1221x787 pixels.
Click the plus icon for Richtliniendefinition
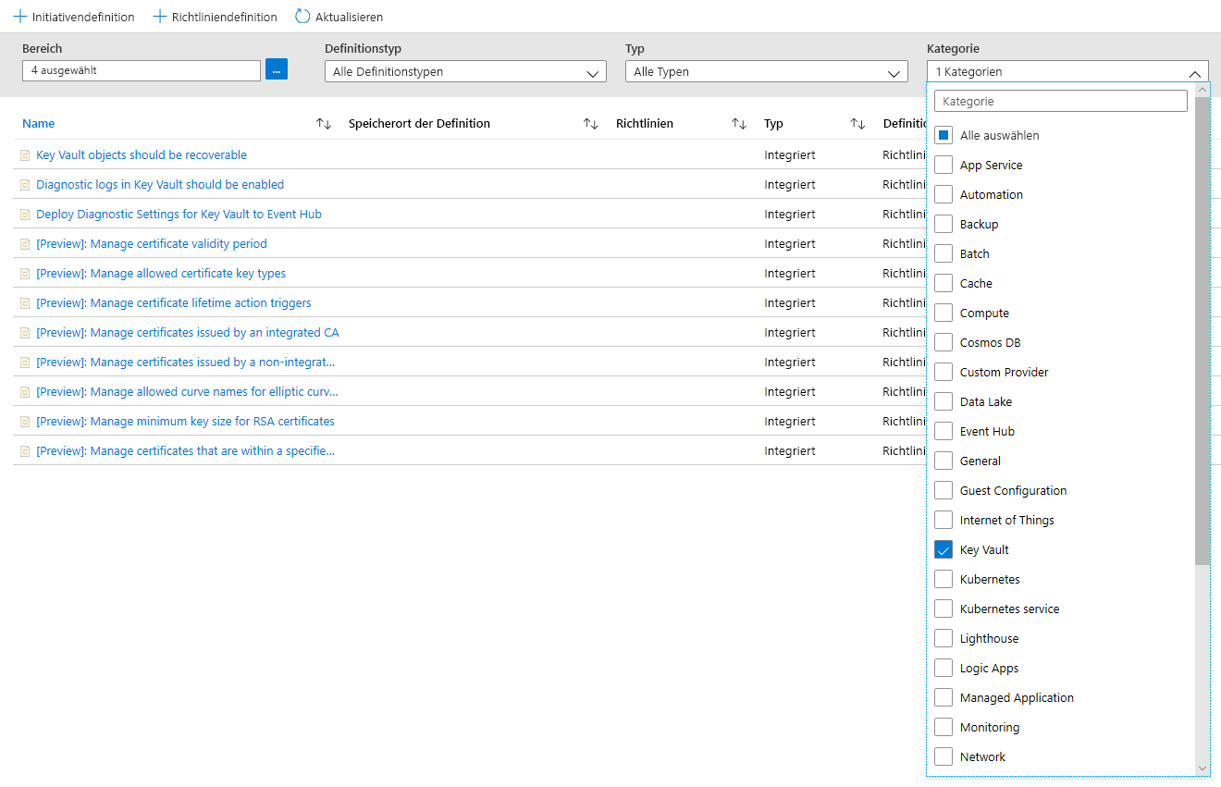(160, 17)
